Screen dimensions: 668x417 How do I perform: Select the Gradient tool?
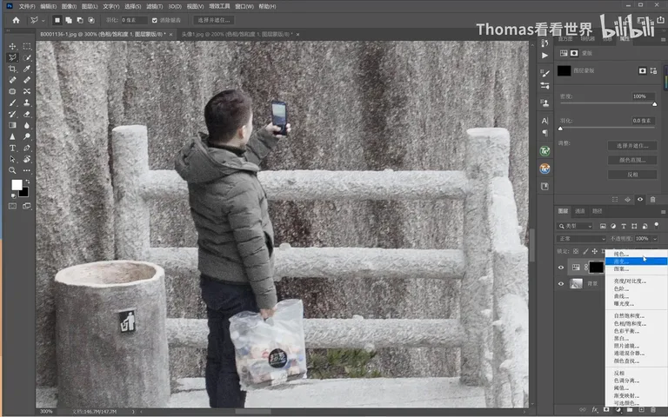(x=12, y=125)
